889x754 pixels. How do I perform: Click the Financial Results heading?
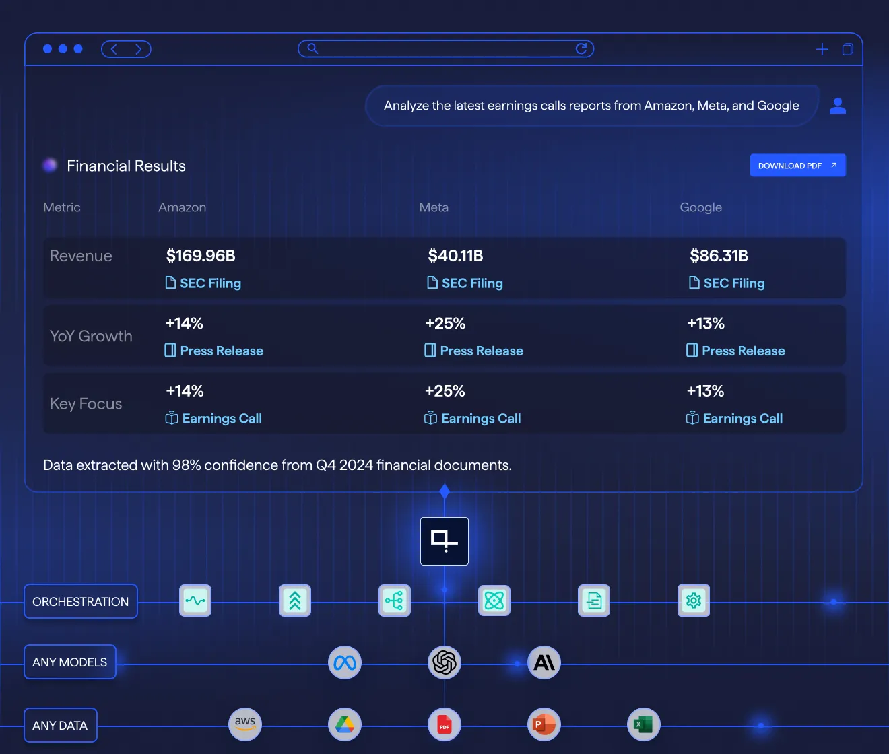[x=126, y=166]
